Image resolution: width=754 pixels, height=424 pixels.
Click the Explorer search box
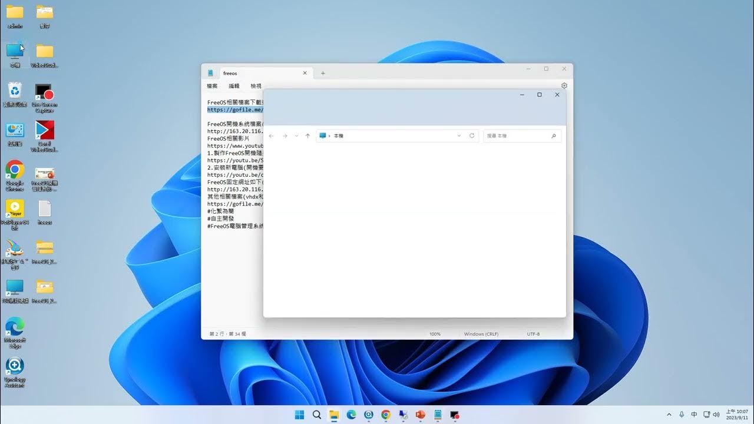522,136
